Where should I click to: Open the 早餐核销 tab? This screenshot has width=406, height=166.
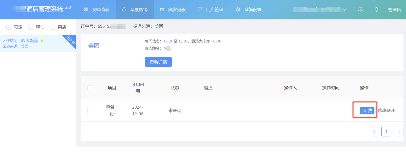pos(135,9)
